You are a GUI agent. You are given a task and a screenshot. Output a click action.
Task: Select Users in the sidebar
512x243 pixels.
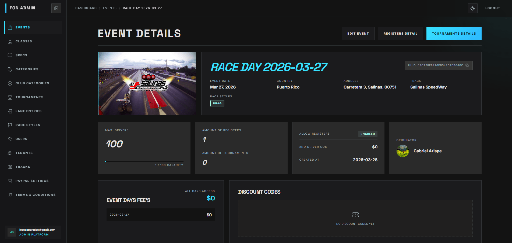click(x=33, y=139)
